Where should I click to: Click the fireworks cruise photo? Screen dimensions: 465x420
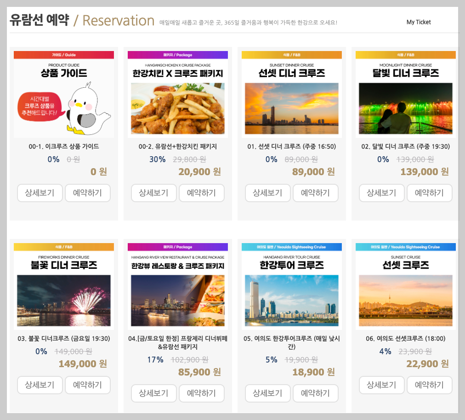[63, 301]
